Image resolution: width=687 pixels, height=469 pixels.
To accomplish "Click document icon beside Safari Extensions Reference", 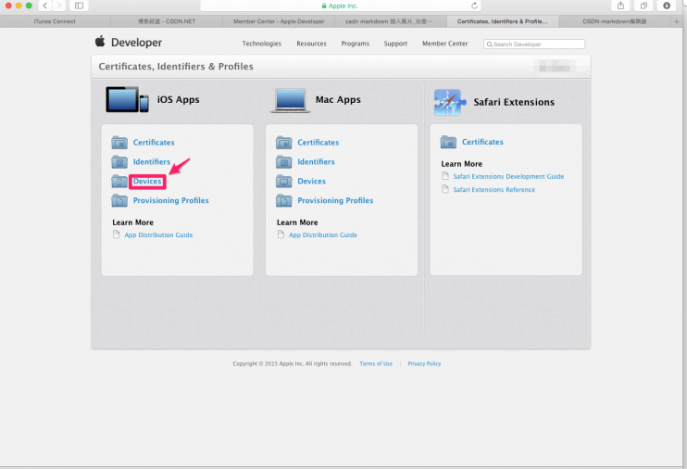I will (x=445, y=189).
